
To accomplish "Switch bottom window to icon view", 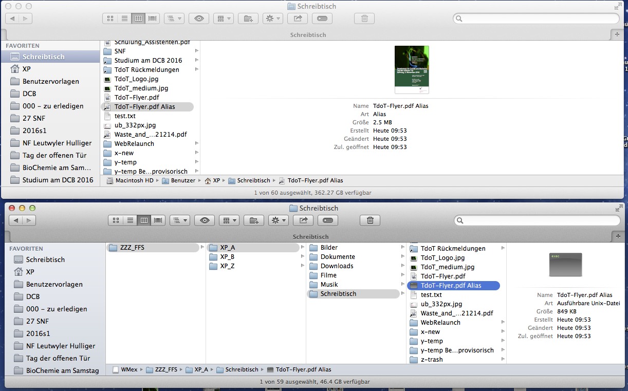I will tap(116, 220).
